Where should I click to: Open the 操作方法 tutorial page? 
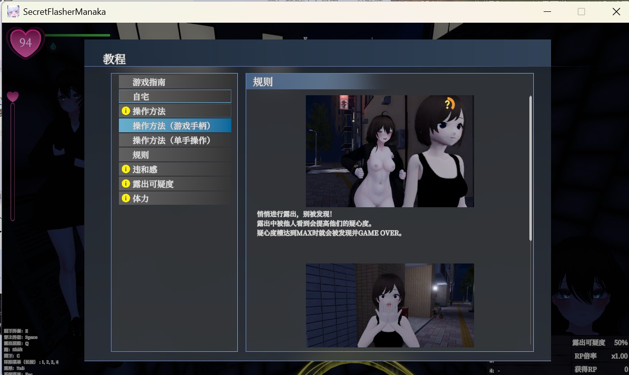coord(175,111)
